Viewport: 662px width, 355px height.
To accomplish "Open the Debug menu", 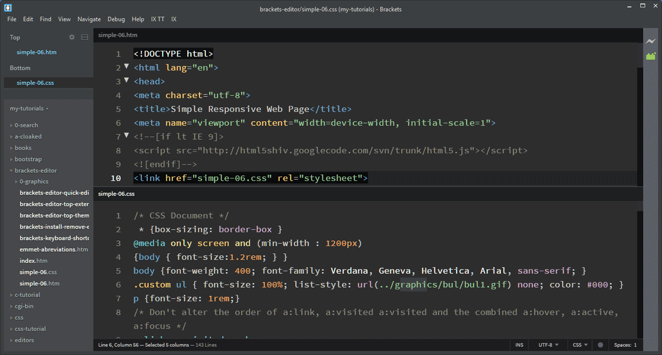I will (116, 19).
